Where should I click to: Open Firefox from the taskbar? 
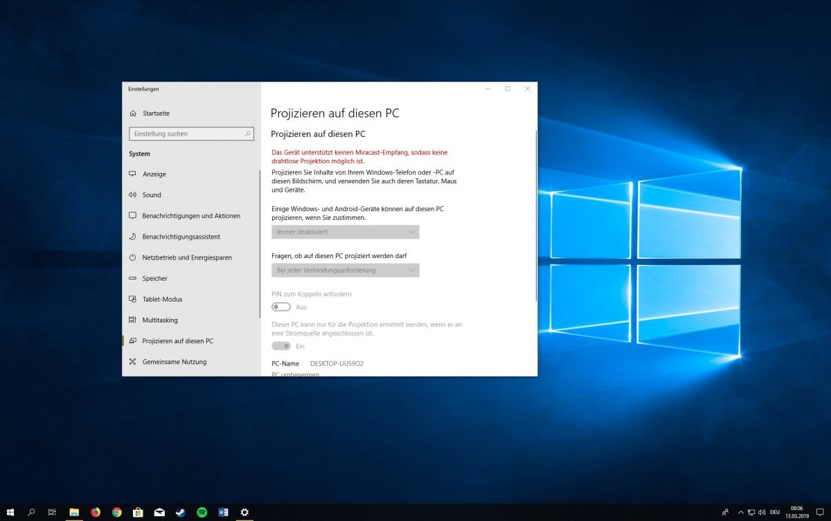pos(95,512)
